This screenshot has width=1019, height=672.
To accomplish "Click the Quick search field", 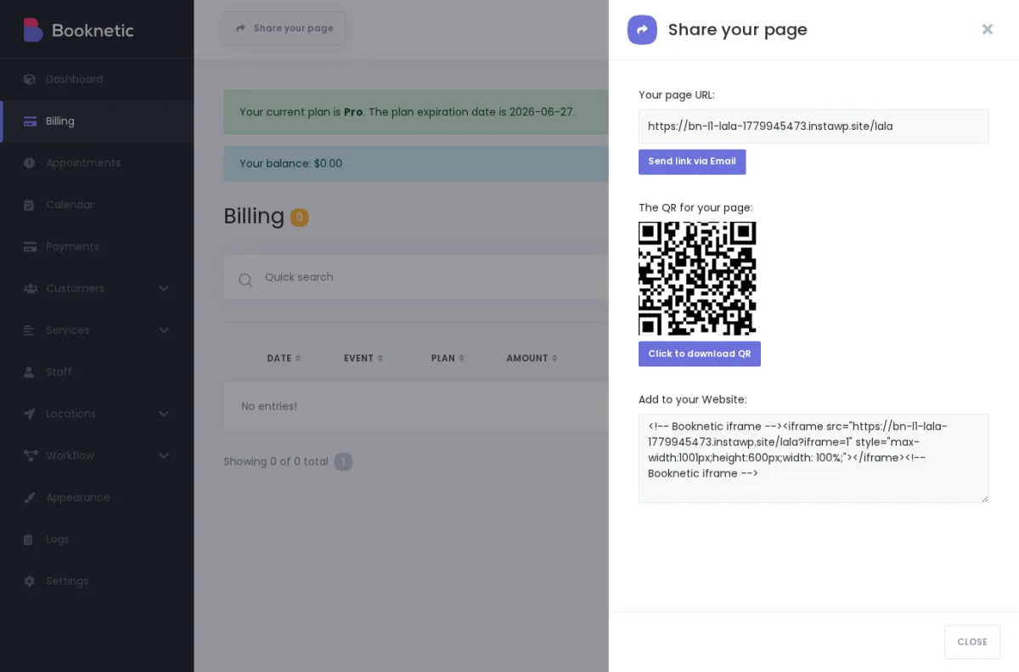I will [416, 277].
